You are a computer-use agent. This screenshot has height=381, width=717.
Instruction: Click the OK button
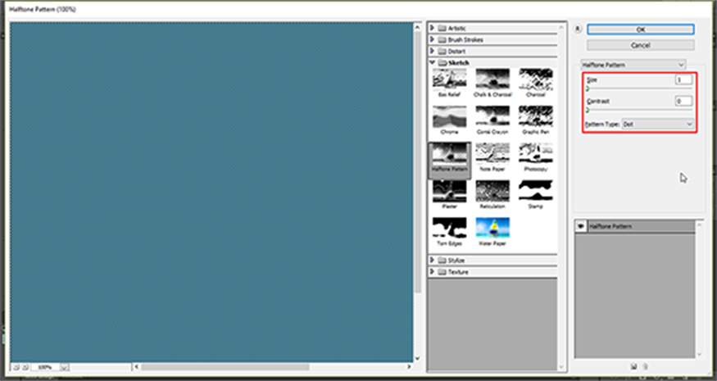(x=641, y=29)
